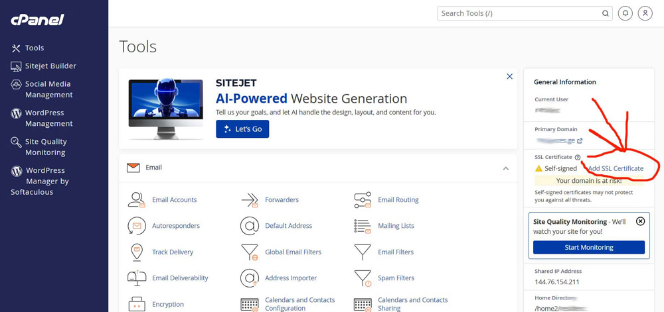Viewport: 664px width, 312px height.
Task: Click the Autoresponders icon
Action: [136, 226]
